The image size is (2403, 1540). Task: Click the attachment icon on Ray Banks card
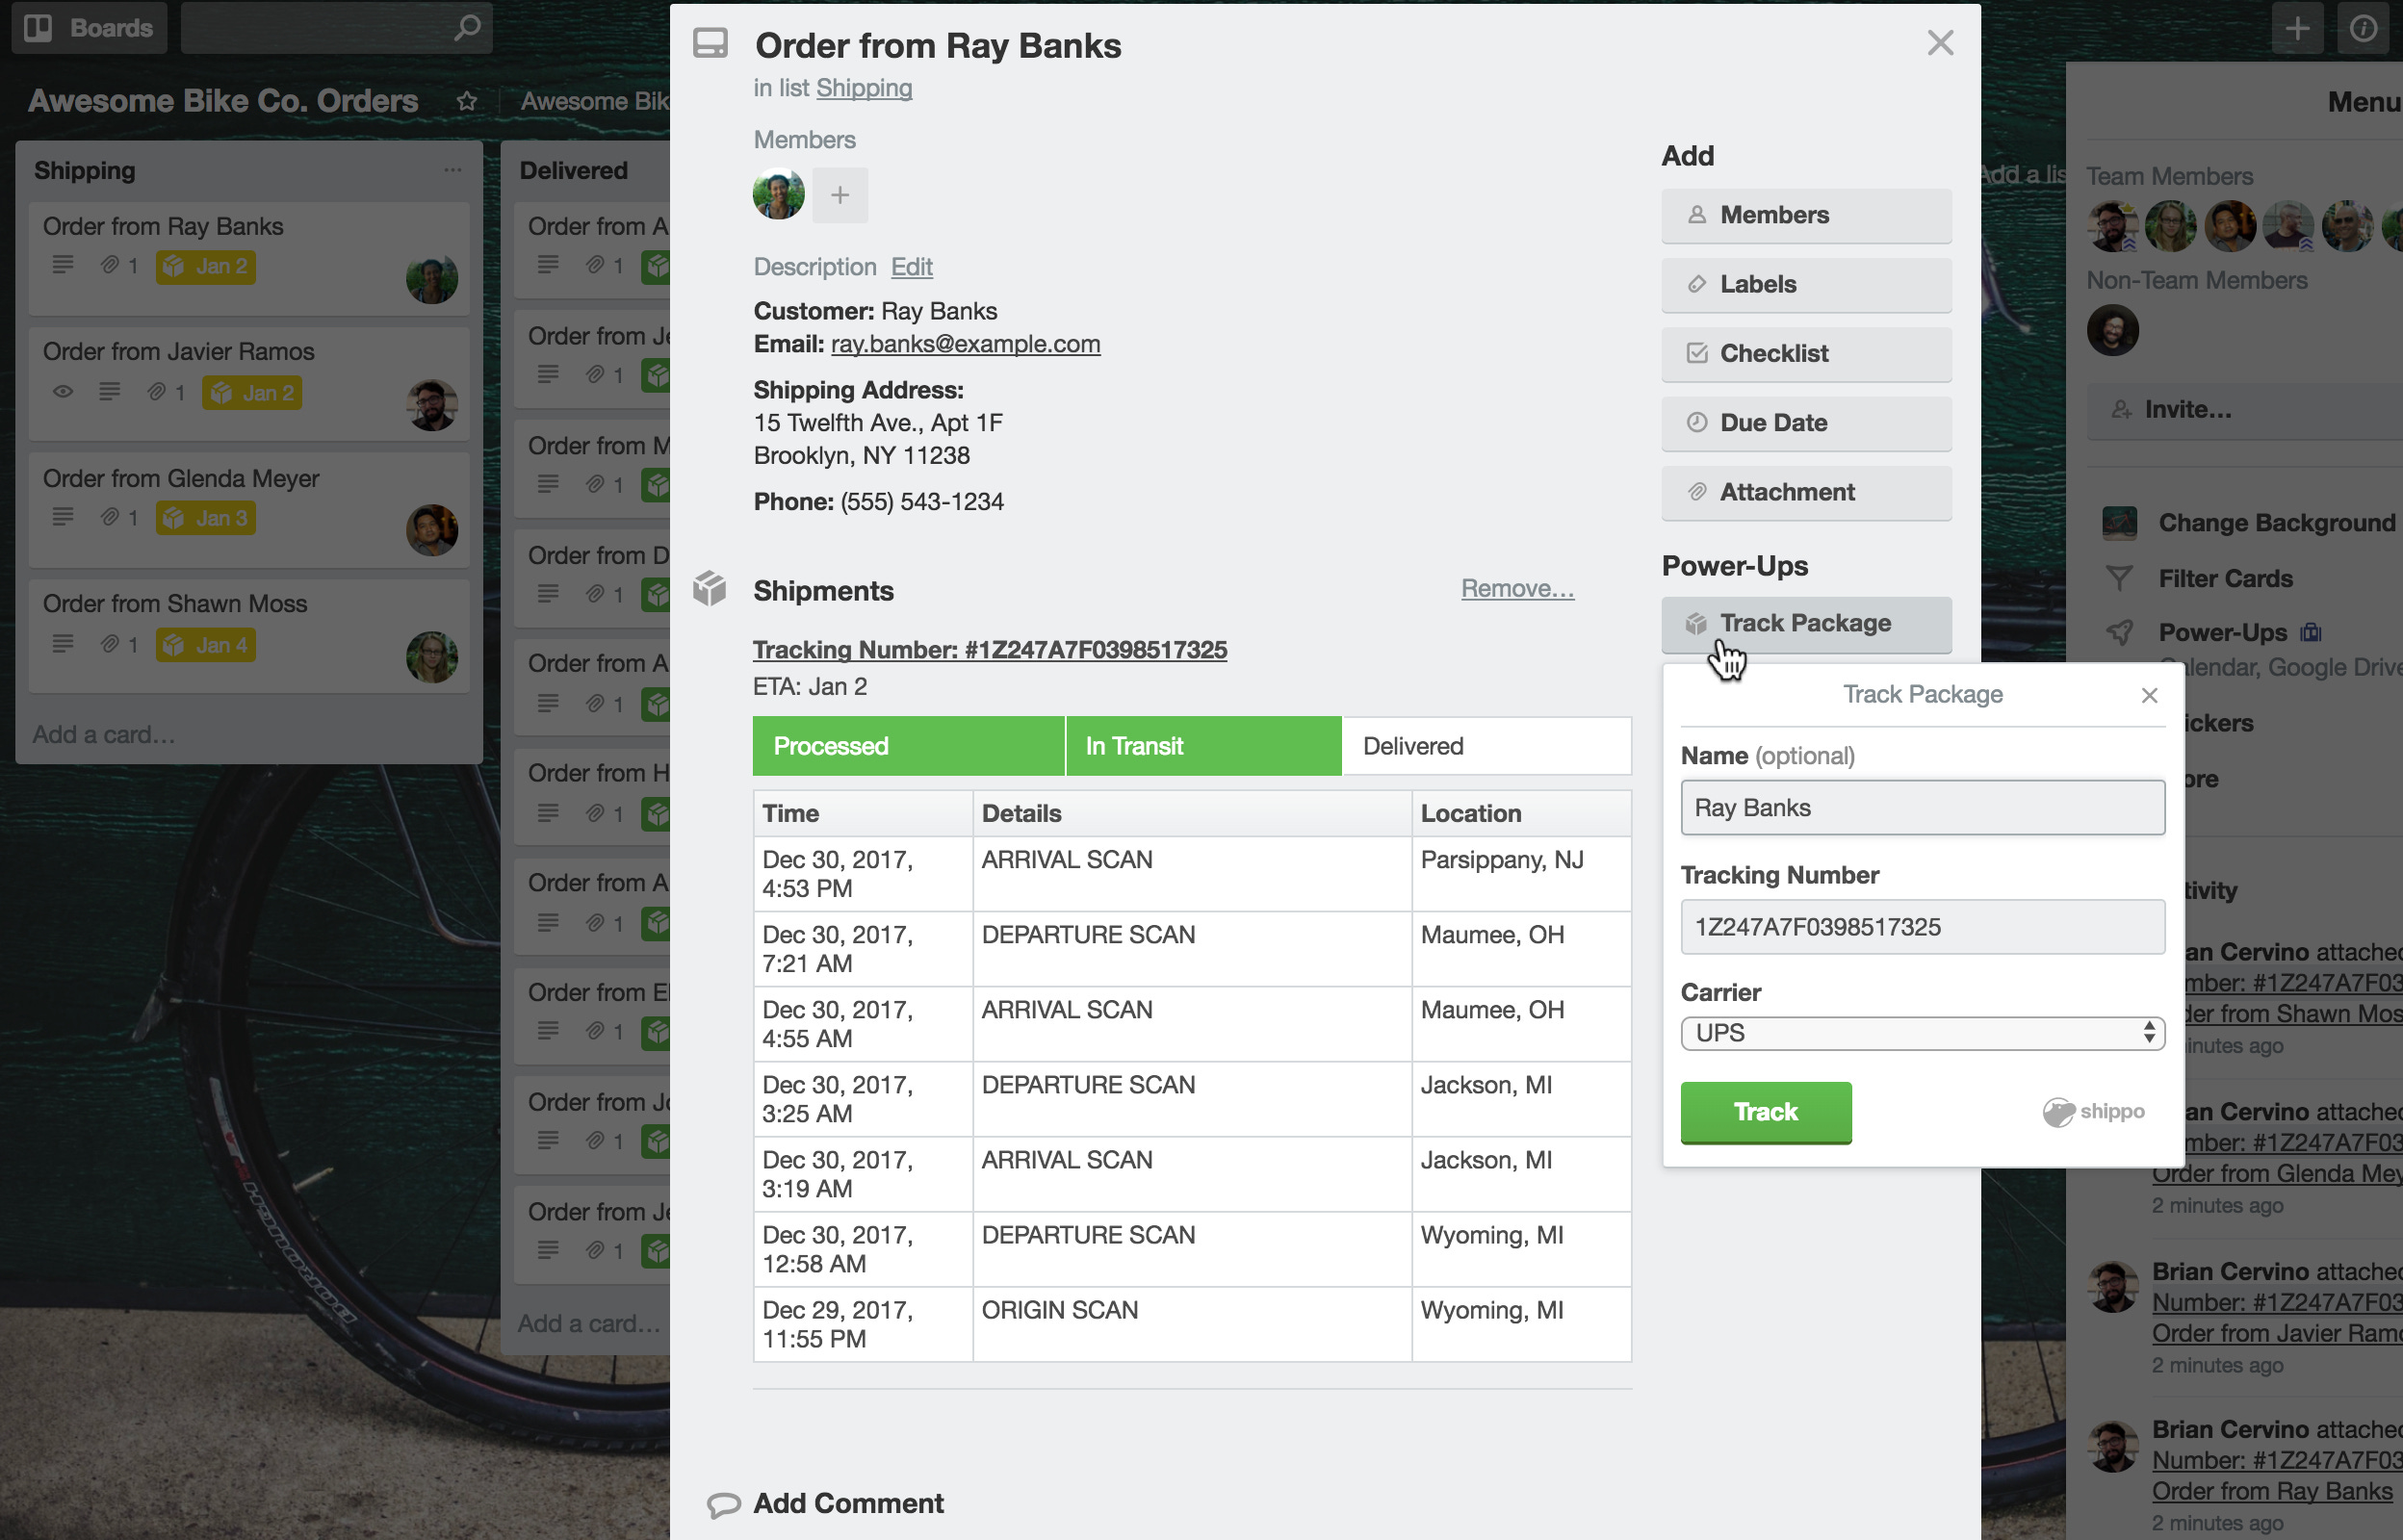pyautogui.click(x=110, y=265)
